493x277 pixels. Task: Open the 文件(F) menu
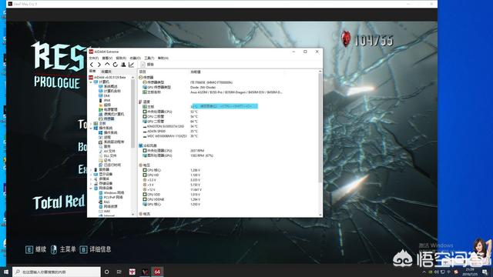click(94, 58)
